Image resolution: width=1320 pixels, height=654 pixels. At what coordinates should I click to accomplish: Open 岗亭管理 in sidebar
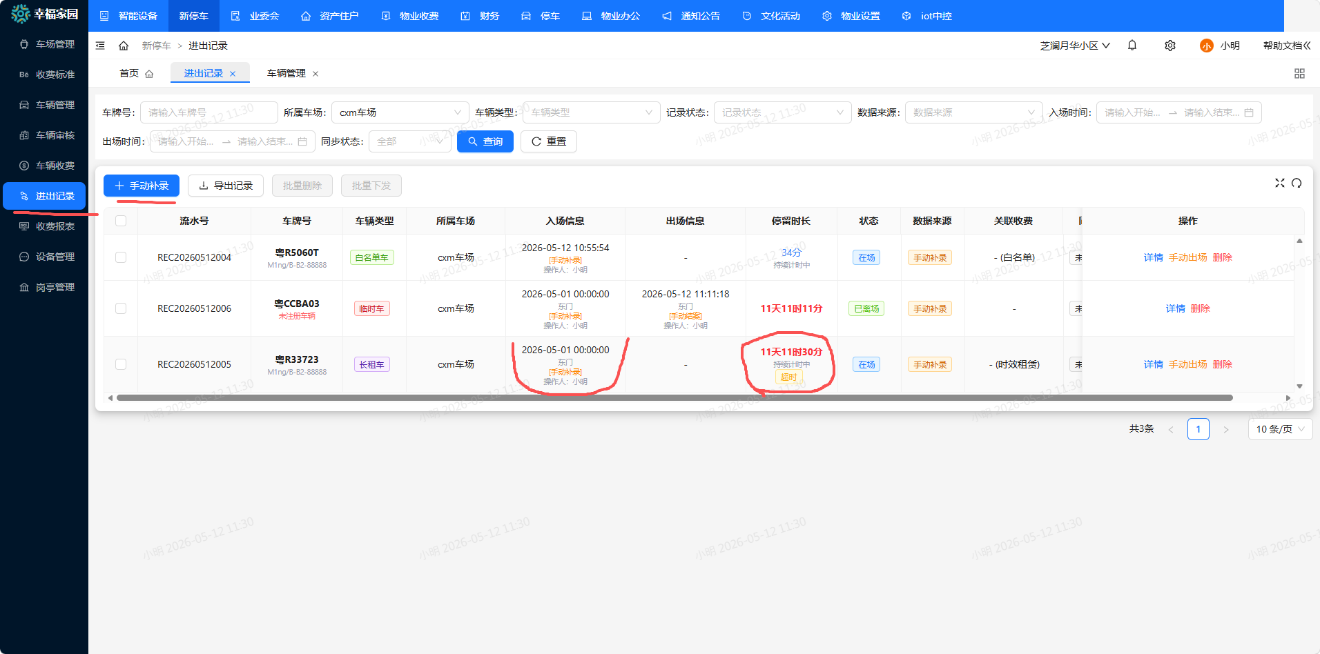[46, 287]
